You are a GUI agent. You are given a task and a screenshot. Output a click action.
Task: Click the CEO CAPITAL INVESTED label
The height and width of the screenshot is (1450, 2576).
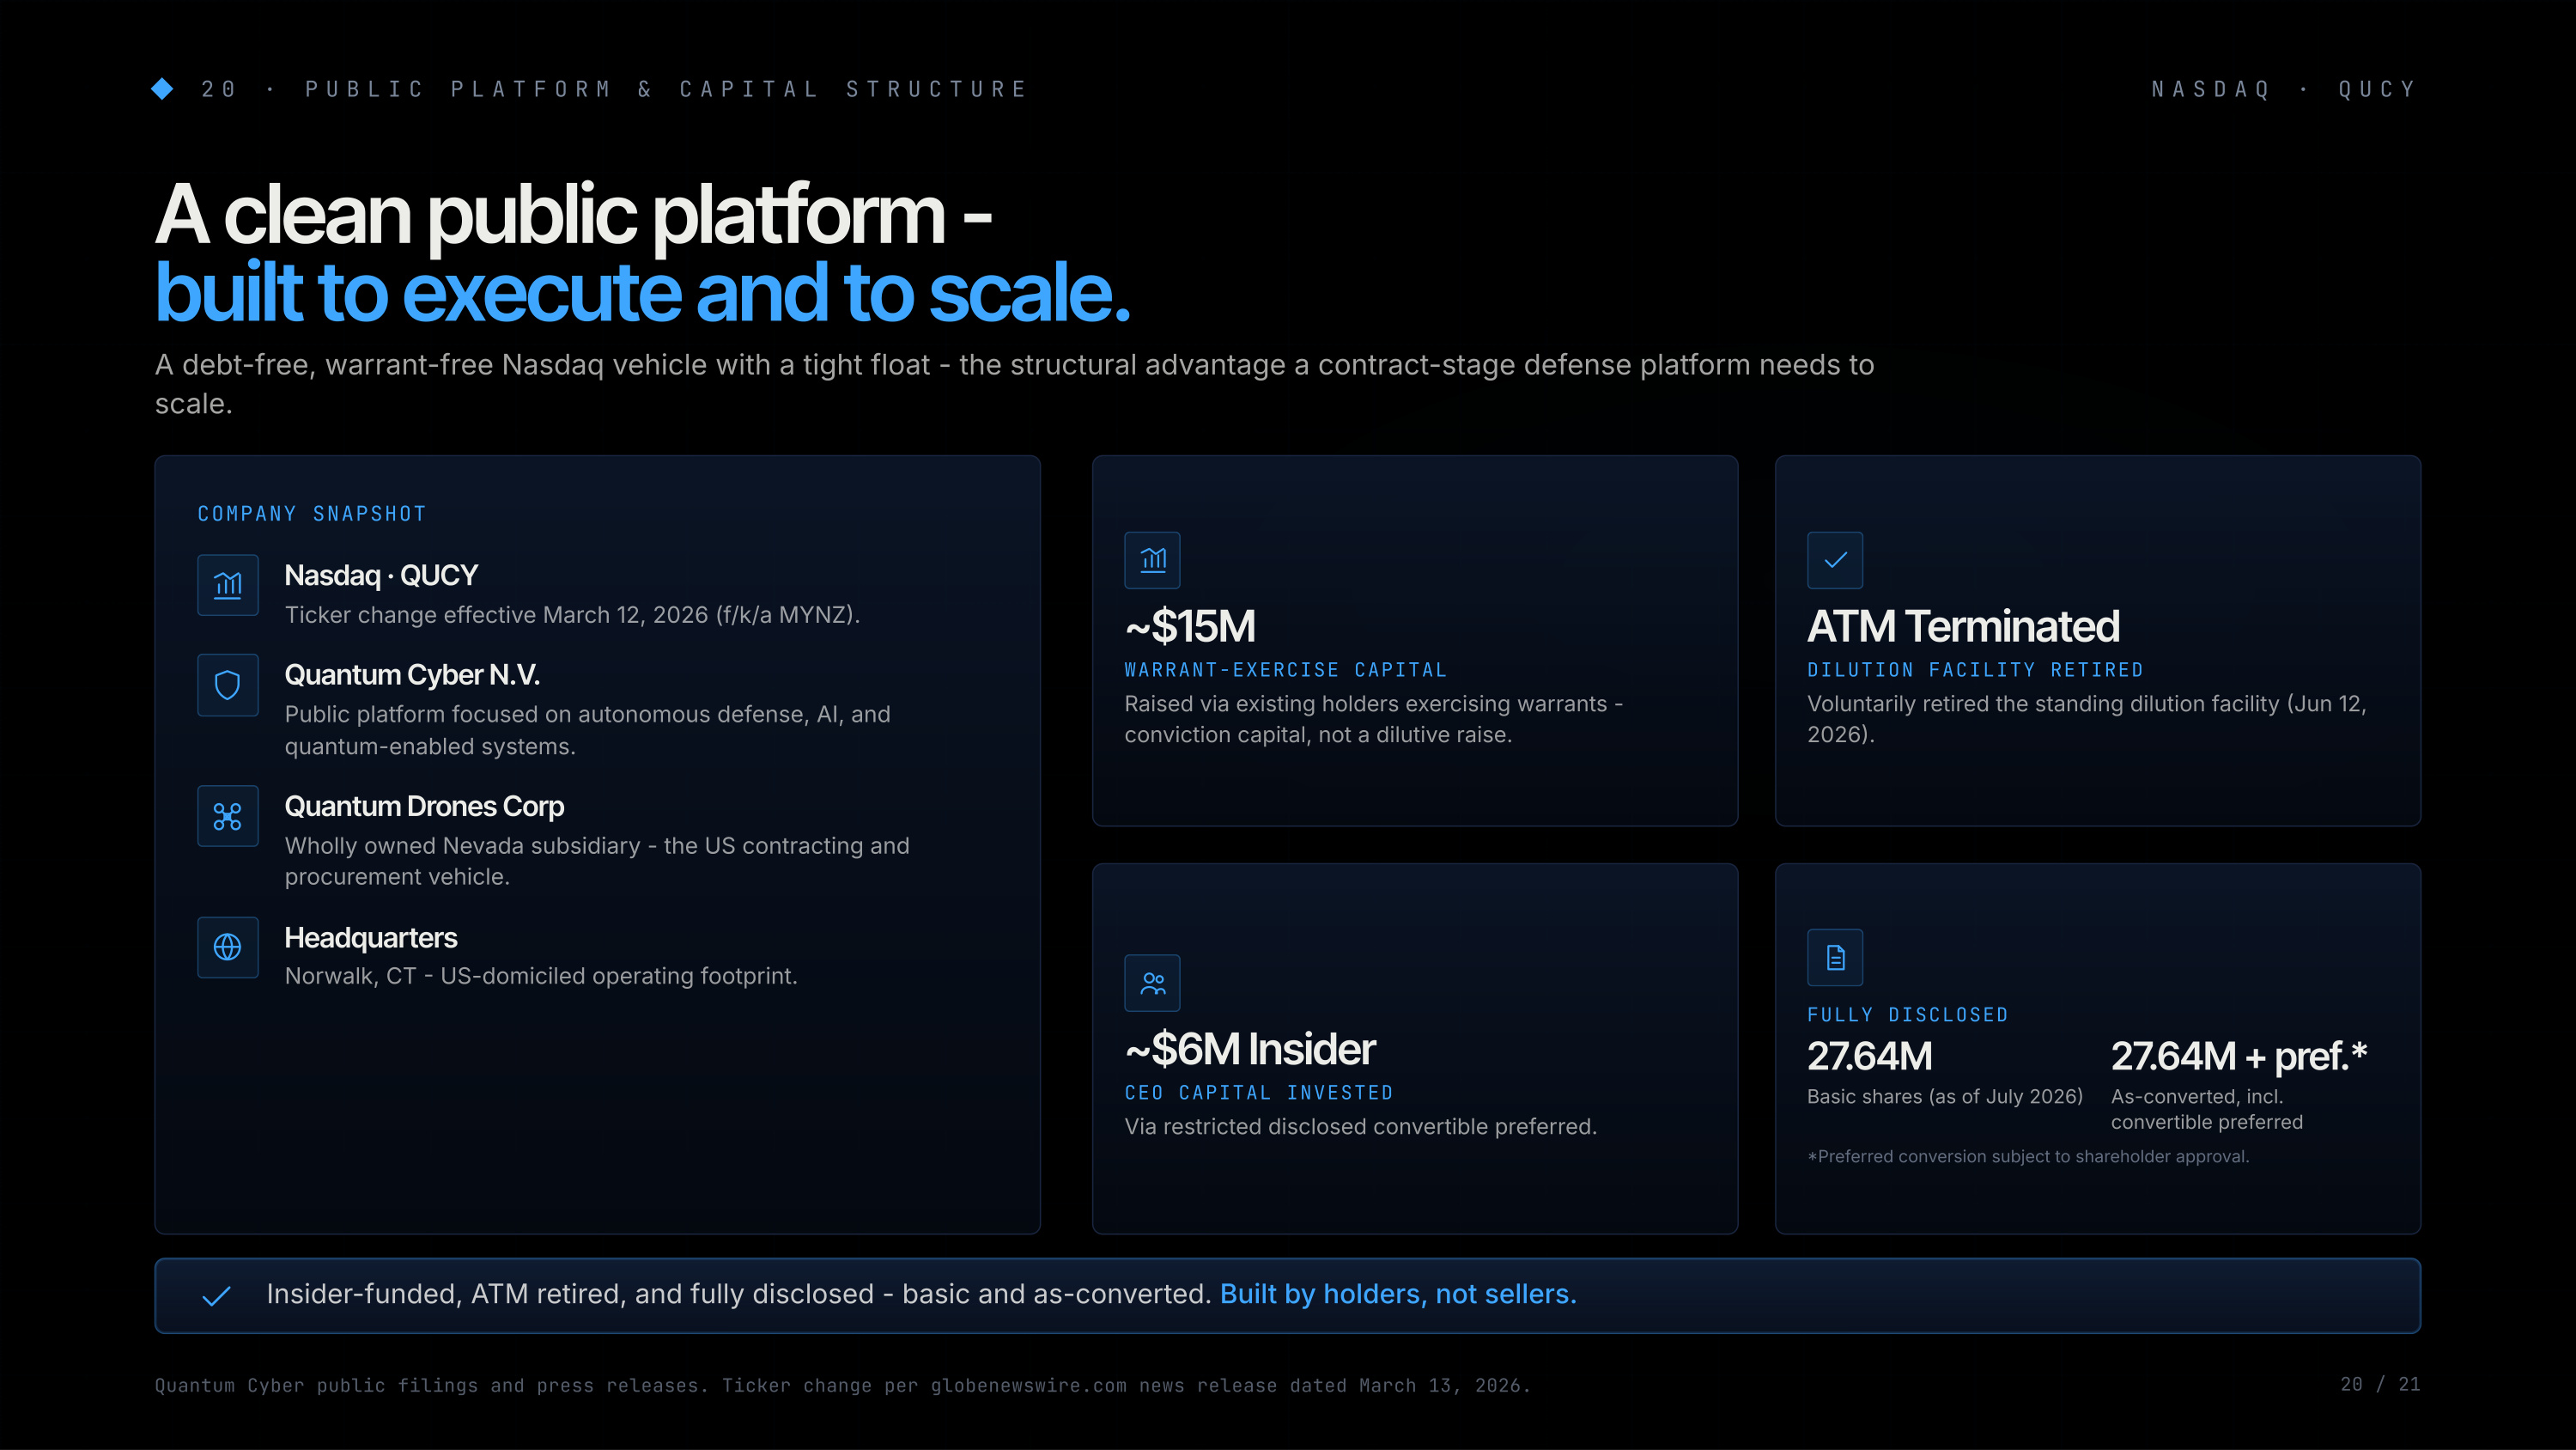tap(1259, 1093)
